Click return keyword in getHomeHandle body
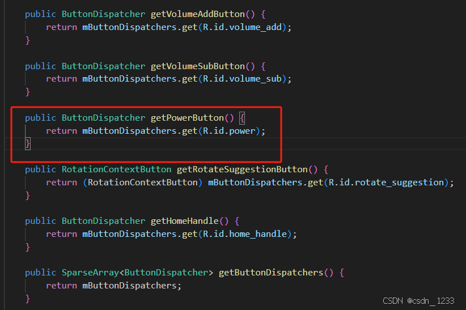The image size is (466, 310). pyautogui.click(x=62, y=234)
